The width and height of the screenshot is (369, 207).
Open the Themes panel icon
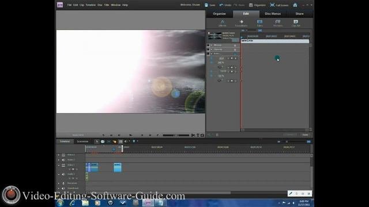278,23
